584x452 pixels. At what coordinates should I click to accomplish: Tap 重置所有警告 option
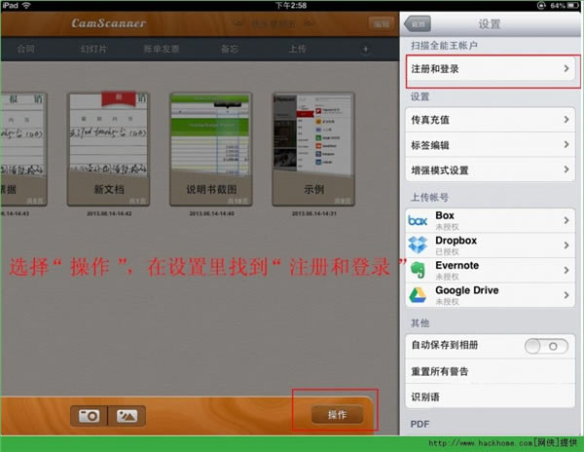[x=490, y=371]
